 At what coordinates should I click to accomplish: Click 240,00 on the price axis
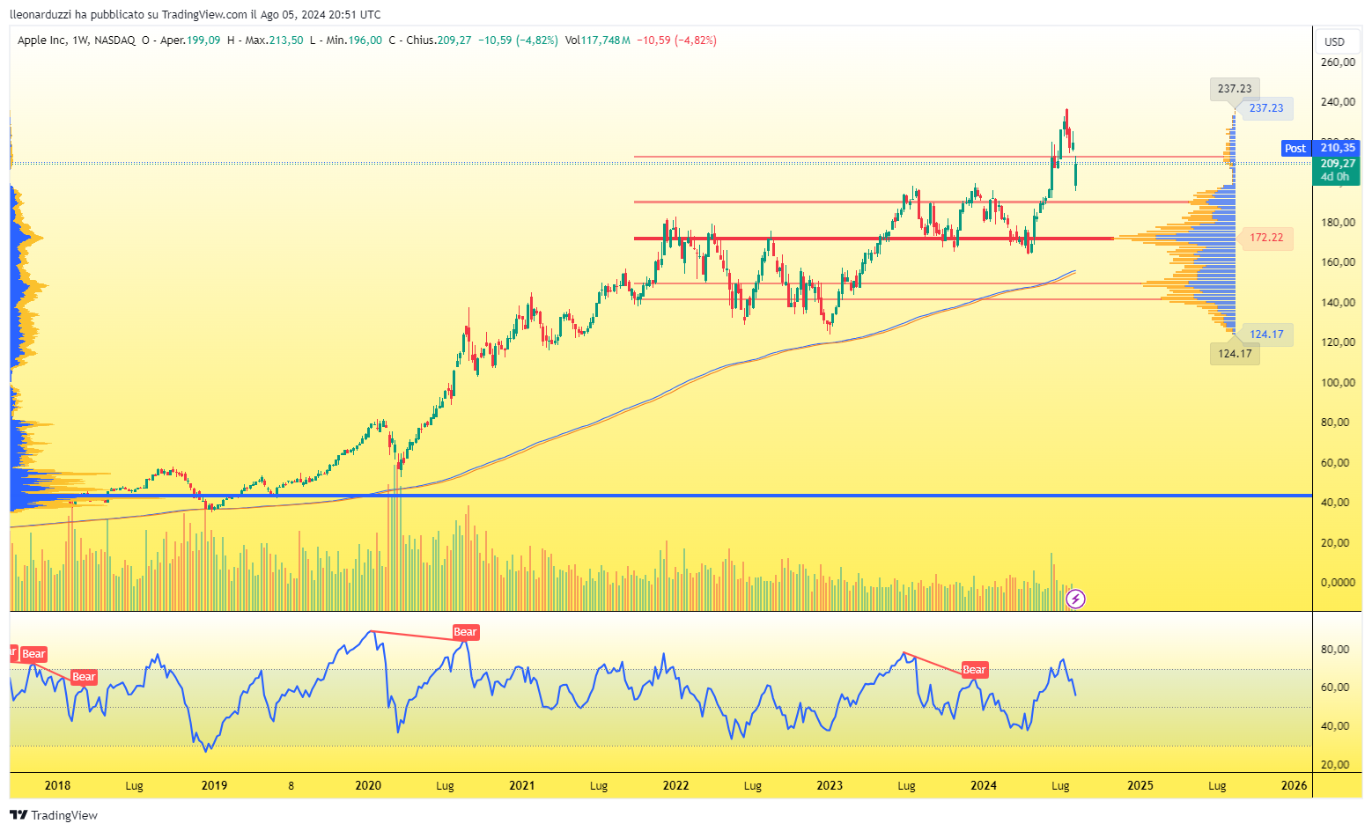coord(1338,102)
